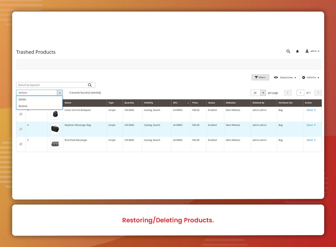Click the eye icon beside Default View

pos(276,77)
